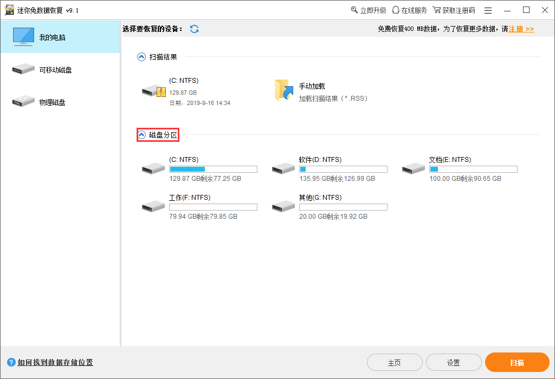The image size is (555, 379).
Task: Click the 设置 button
Action: point(454,362)
